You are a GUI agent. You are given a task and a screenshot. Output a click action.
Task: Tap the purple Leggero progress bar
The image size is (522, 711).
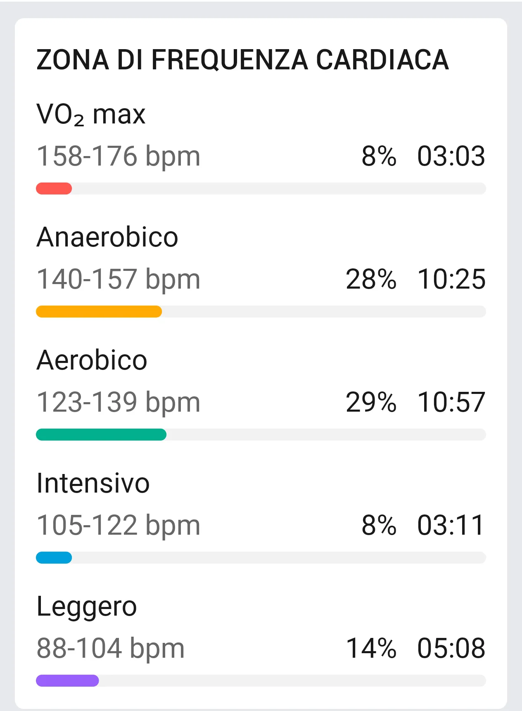pyautogui.click(x=67, y=681)
